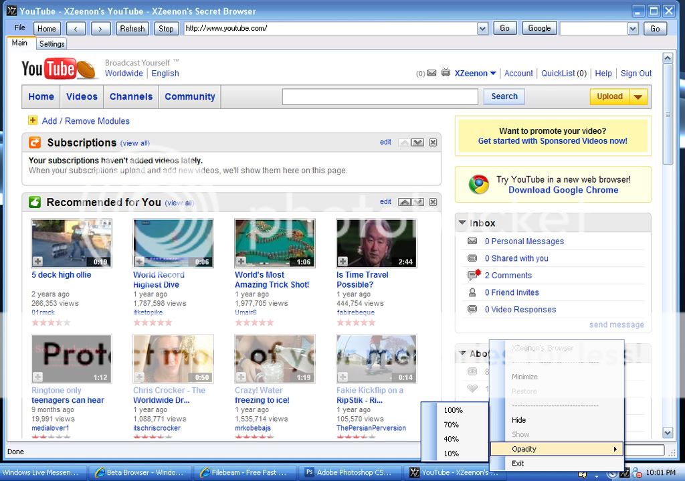This screenshot has width=685, height=481.
Task: Open the URL address bar dropdown
Action: click(482, 28)
